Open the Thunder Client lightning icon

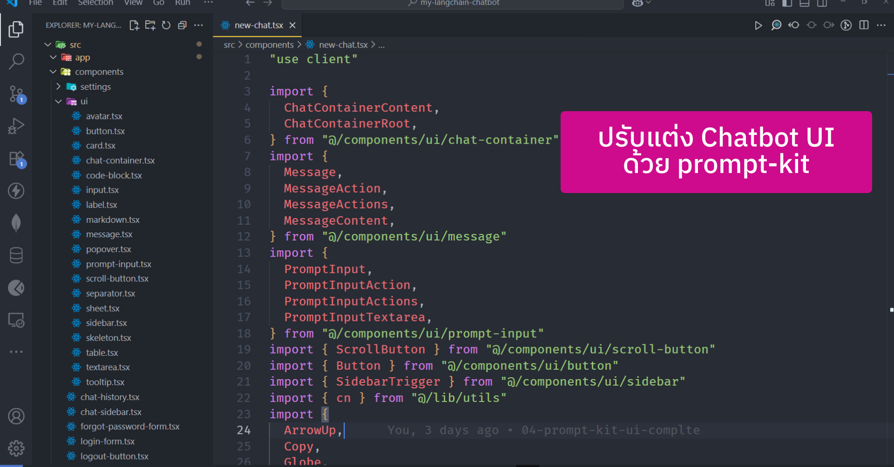coord(16,191)
